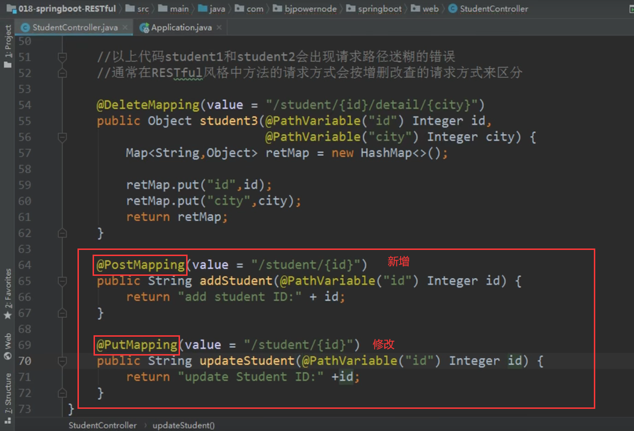Image resolution: width=634 pixels, height=431 pixels.
Task: Click the @PutMapping annotation
Action: 137,345
